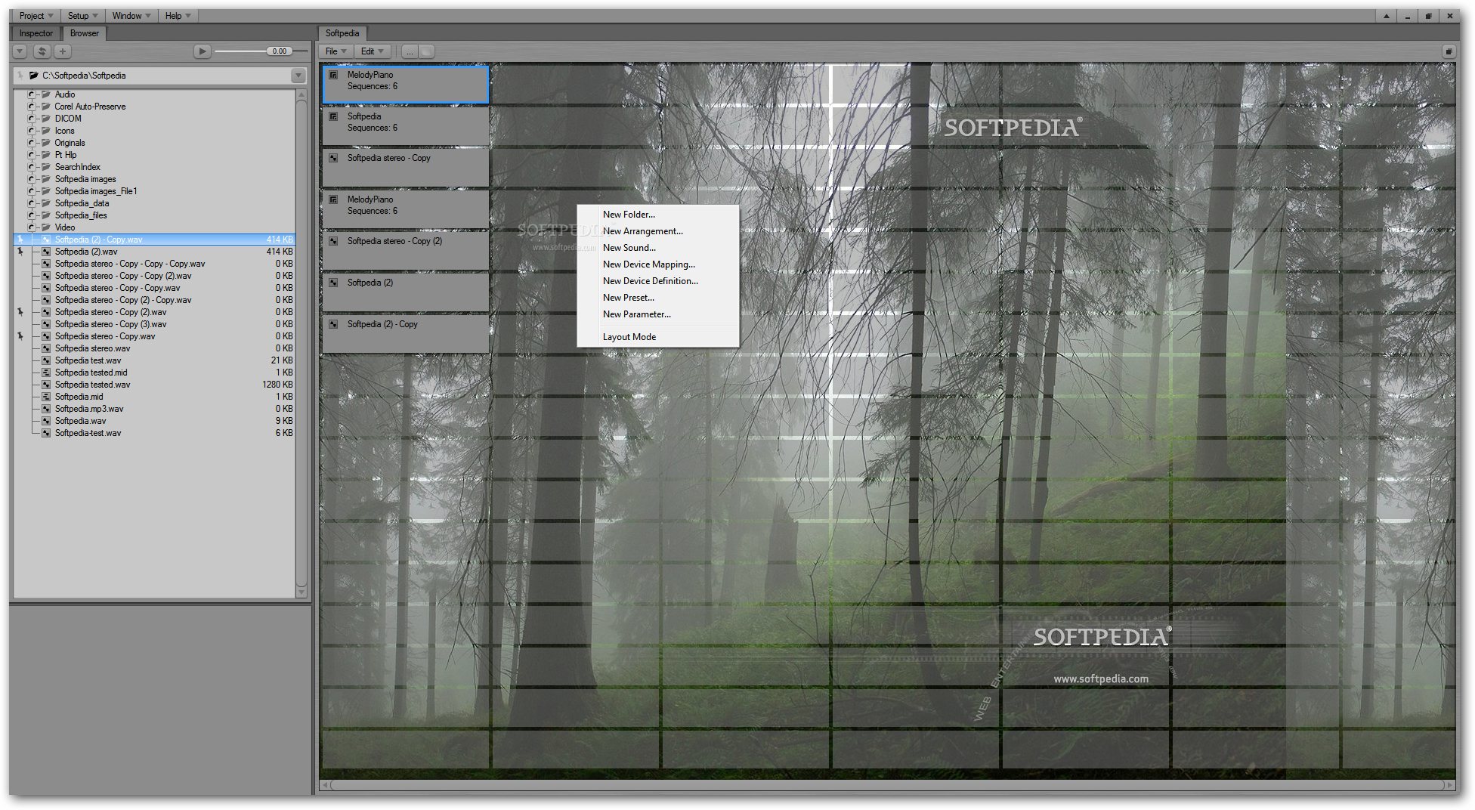
Task: Open the Project menu
Action: click(36, 16)
